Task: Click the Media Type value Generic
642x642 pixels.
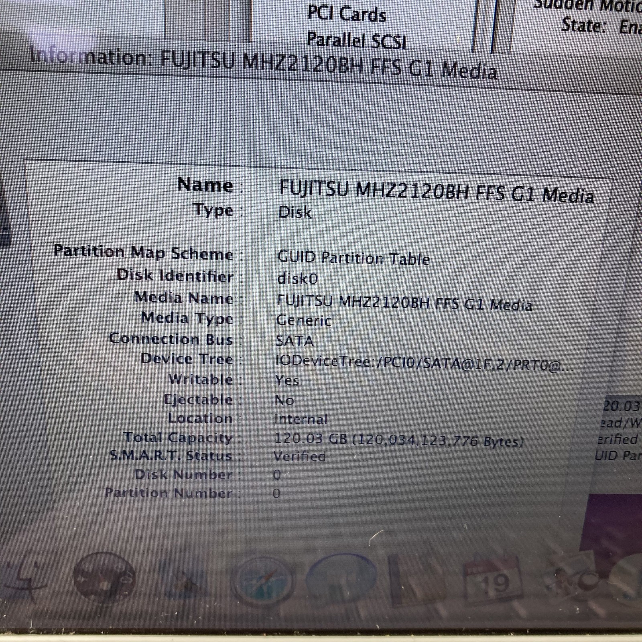Action: pyautogui.click(x=304, y=321)
